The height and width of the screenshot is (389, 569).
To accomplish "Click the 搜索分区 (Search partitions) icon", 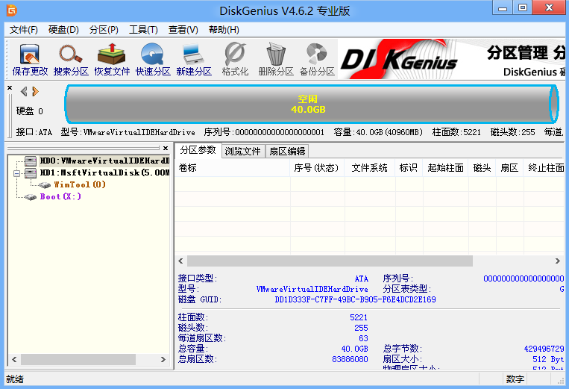I will 71,60.
